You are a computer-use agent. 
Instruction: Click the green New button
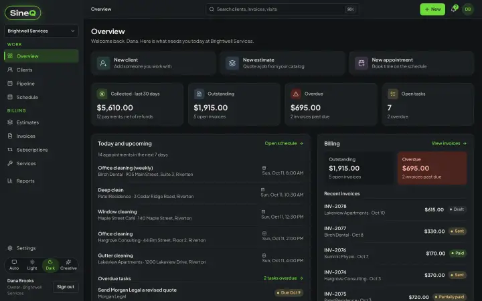[x=432, y=9]
